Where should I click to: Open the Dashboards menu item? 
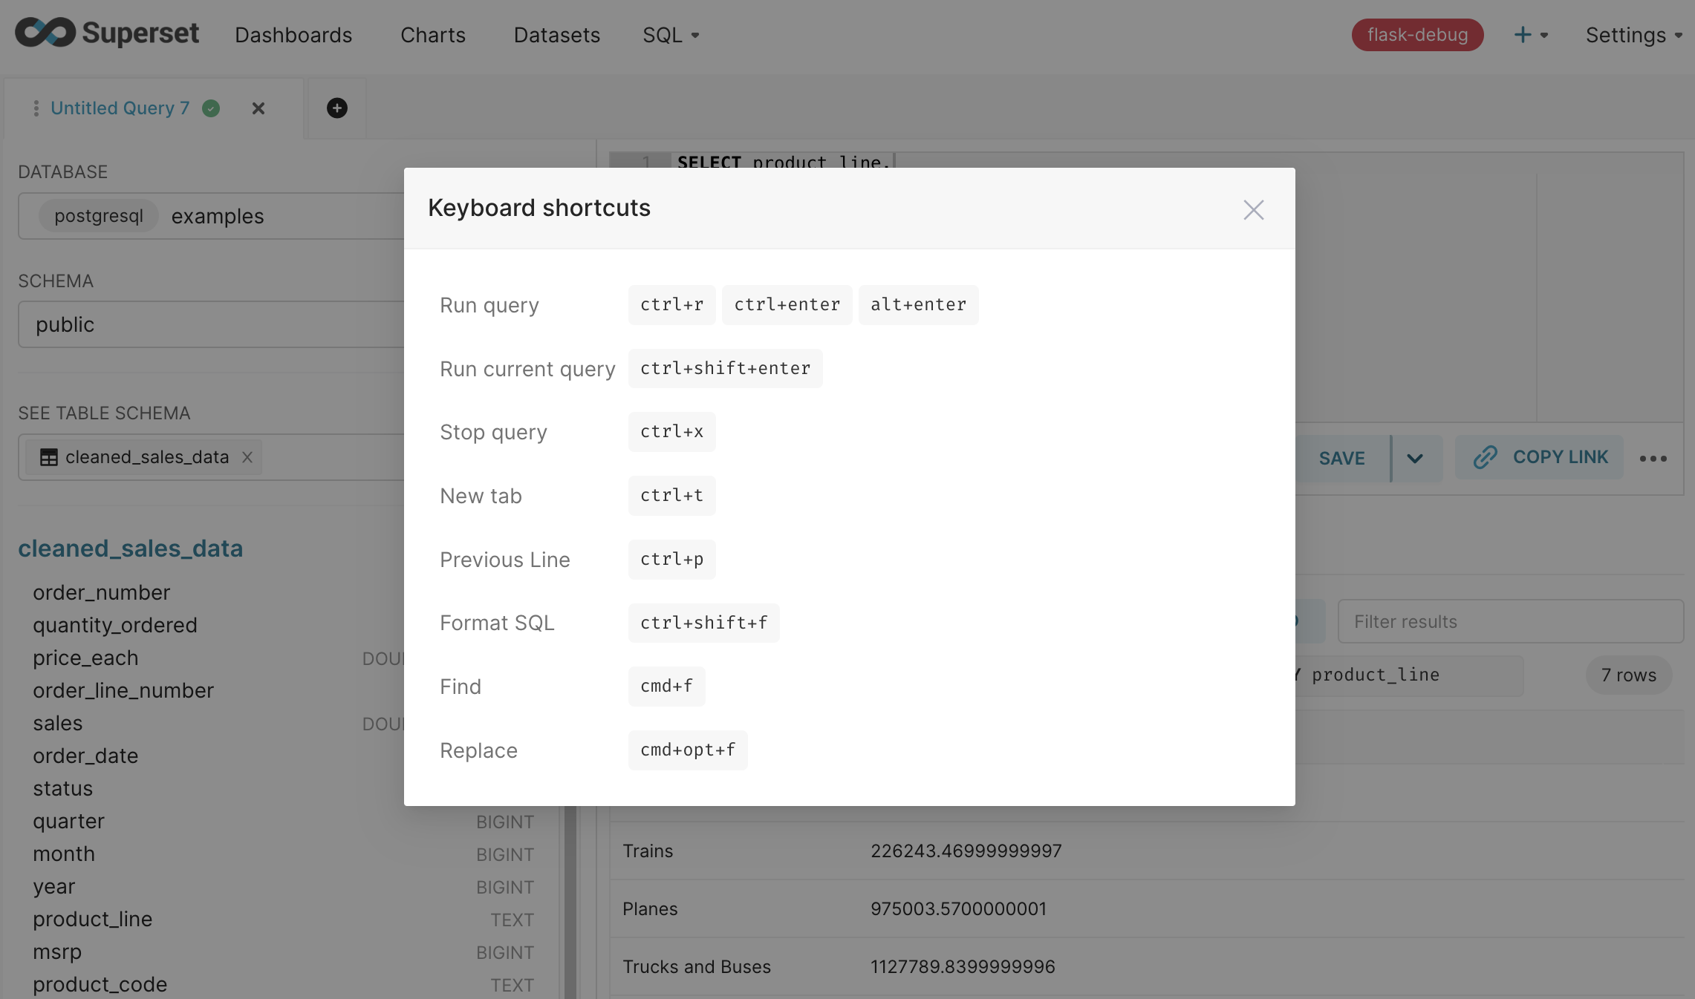tap(292, 34)
